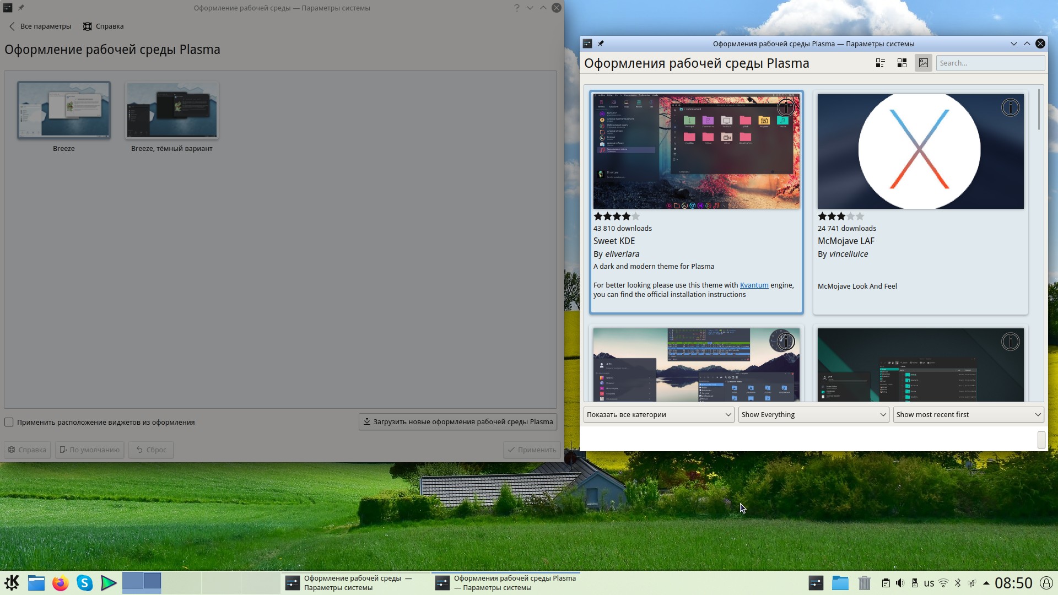Open details info icon on McMojave LAF
Image resolution: width=1058 pixels, height=595 pixels.
(1010, 107)
